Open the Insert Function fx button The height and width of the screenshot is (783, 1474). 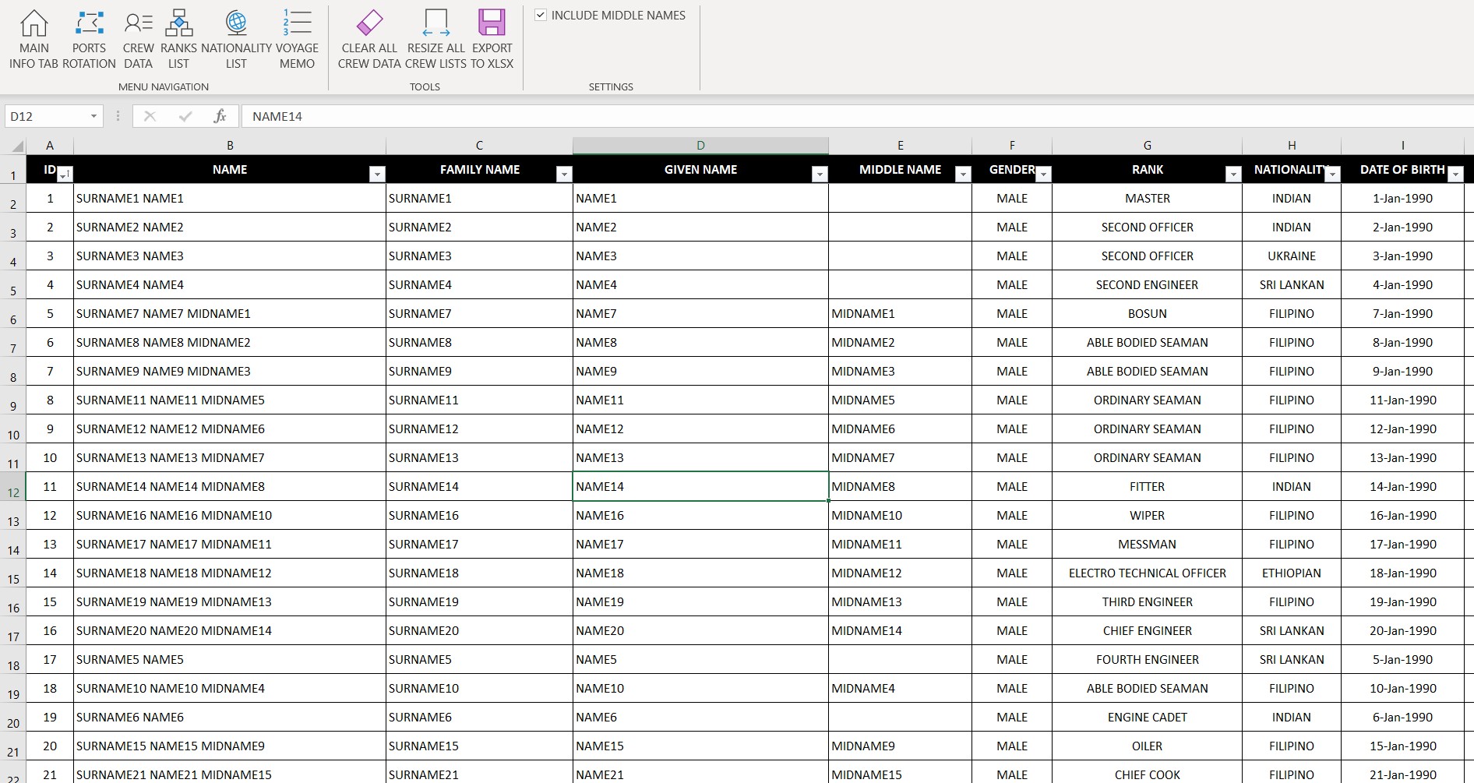220,116
